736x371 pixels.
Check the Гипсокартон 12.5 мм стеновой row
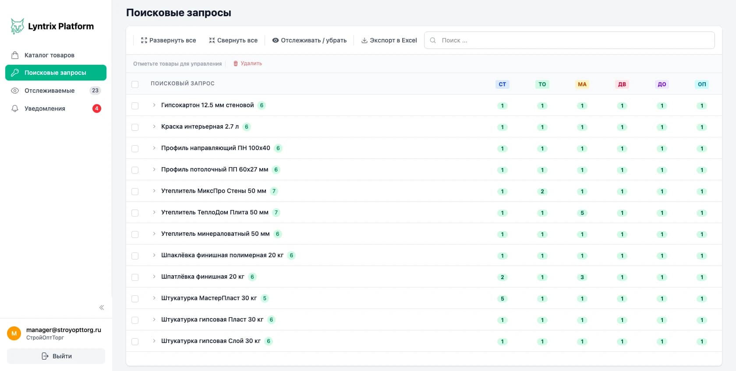pos(135,106)
